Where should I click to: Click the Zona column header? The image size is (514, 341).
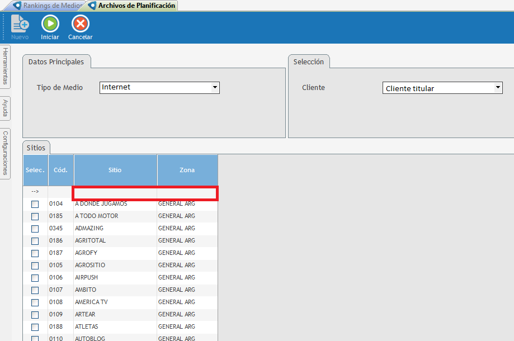[x=187, y=170]
